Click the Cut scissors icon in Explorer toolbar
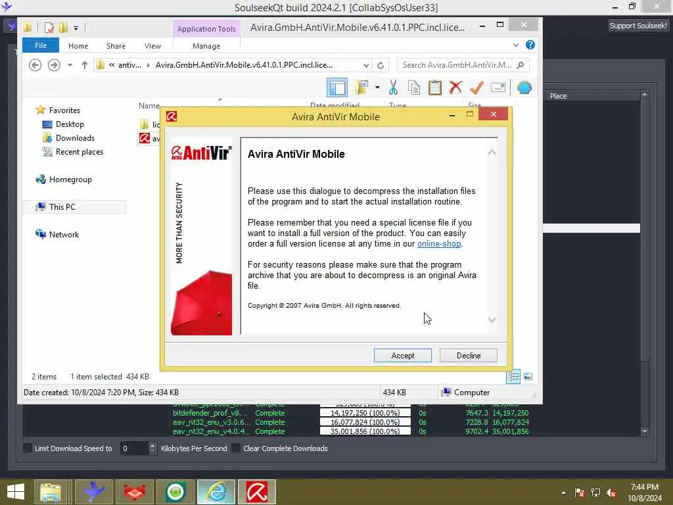673x505 pixels. [x=393, y=87]
